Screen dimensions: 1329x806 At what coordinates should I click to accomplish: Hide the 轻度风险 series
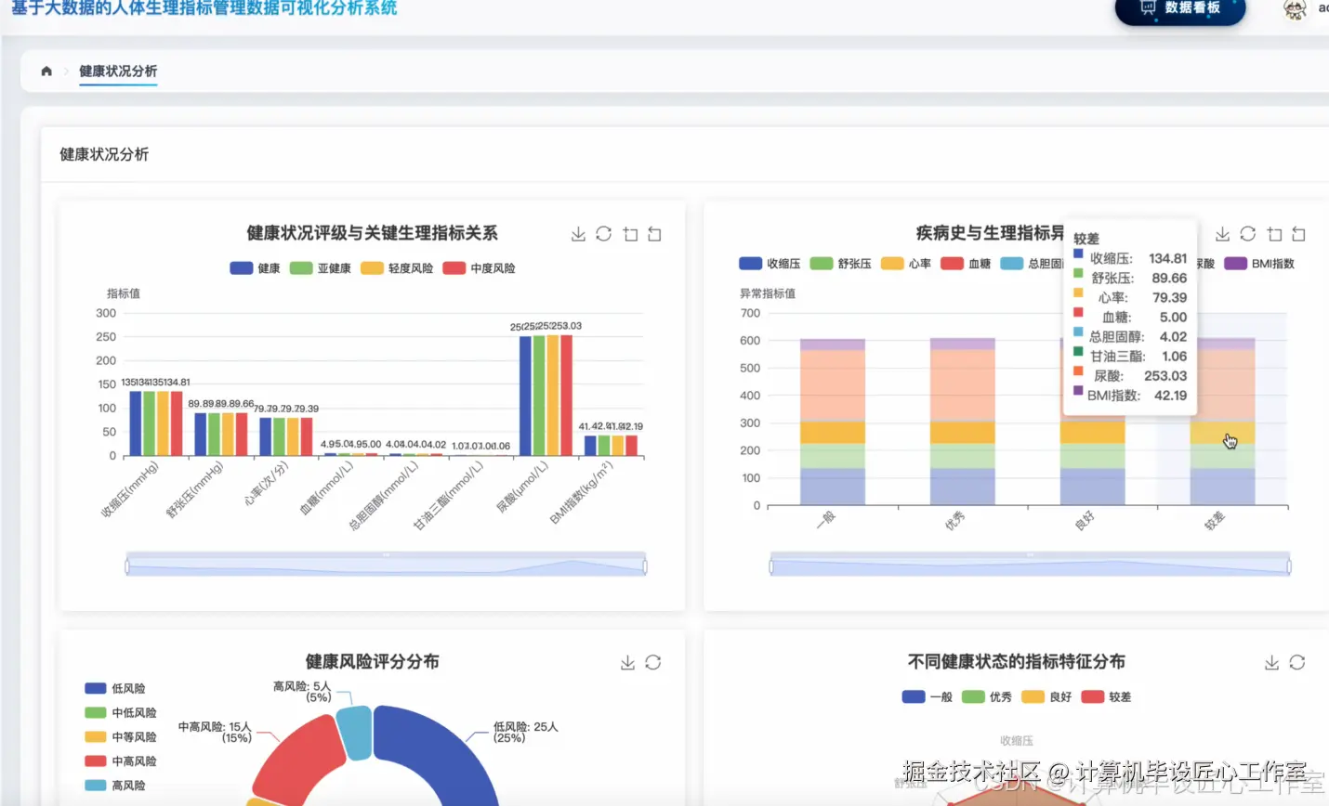(397, 268)
